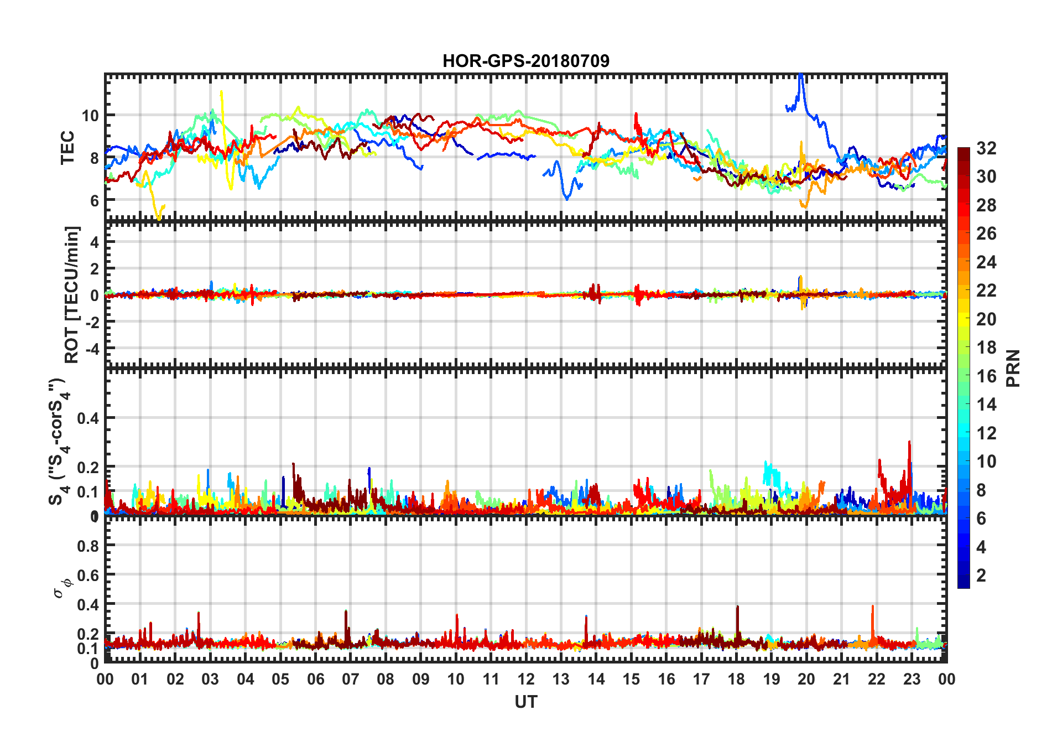Click x-axis tick label 15
This screenshot has width=1052, height=736.
[x=631, y=680]
